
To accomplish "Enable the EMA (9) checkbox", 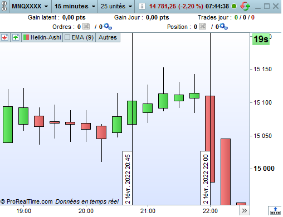I will (x=67, y=37).
